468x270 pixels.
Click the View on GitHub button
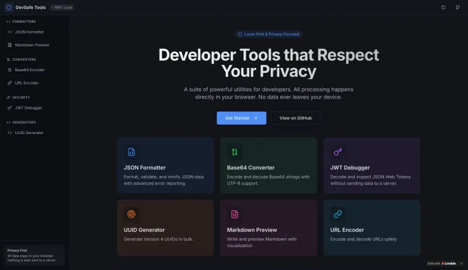[x=296, y=118]
